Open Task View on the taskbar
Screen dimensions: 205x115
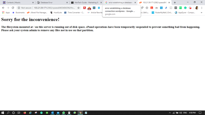pyautogui.click(x=19, y=113)
